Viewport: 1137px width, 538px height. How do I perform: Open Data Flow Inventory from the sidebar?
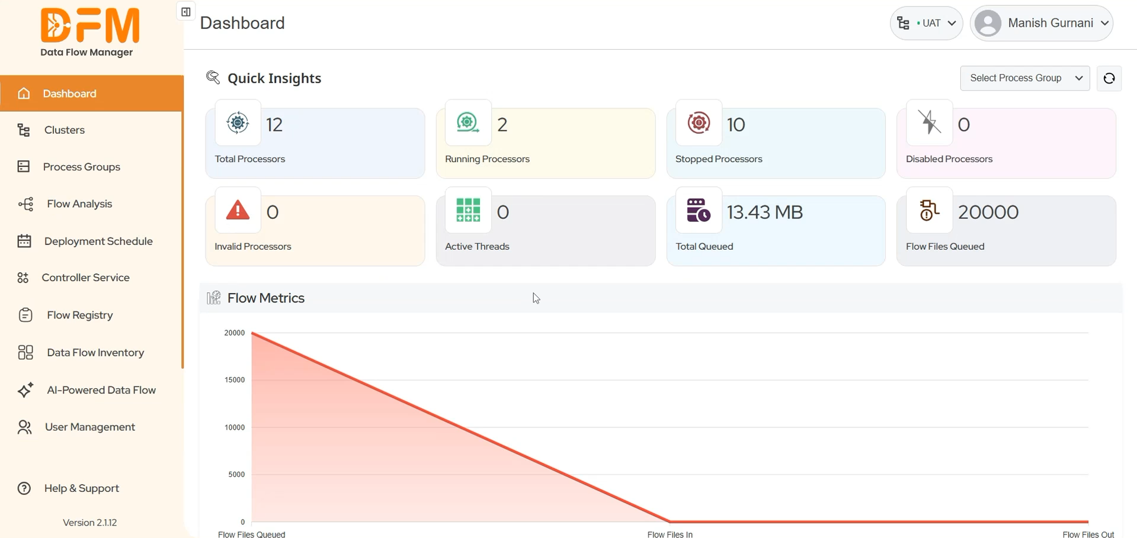[x=95, y=352]
